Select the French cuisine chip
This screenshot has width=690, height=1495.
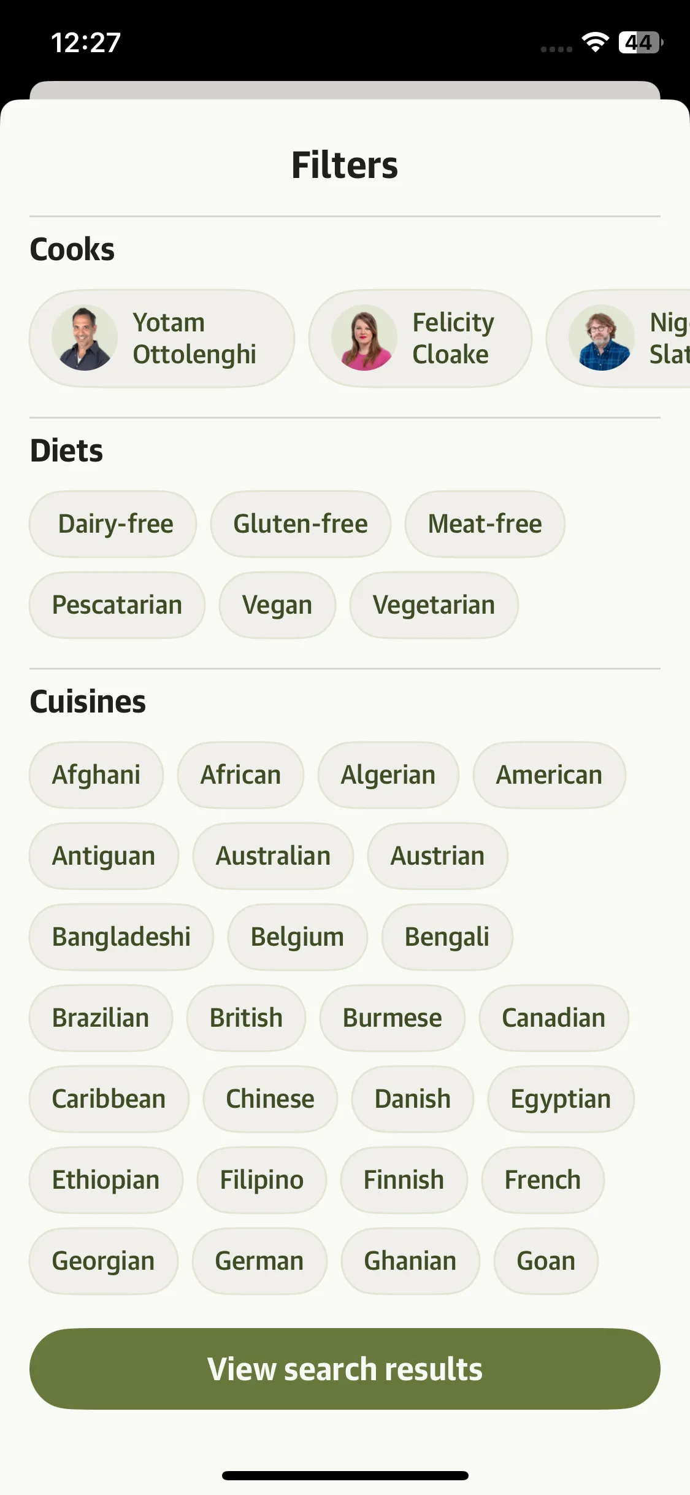pos(543,1180)
